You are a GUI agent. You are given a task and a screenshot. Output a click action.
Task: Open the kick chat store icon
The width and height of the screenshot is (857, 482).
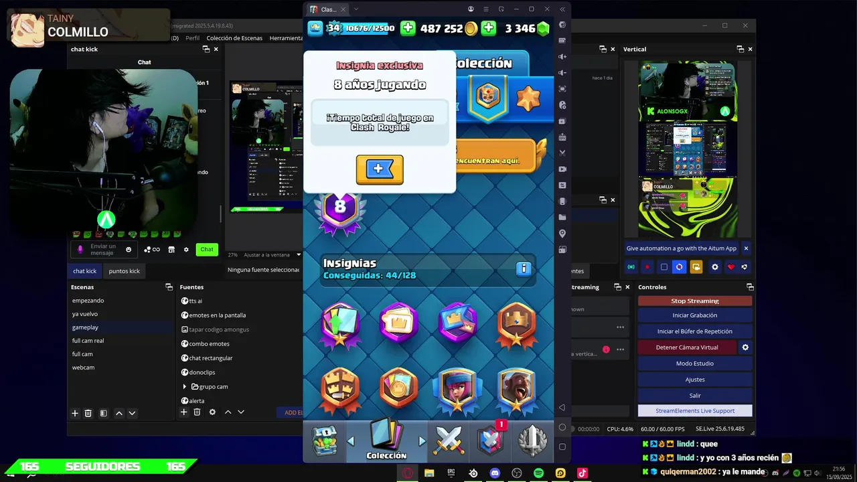click(x=171, y=250)
